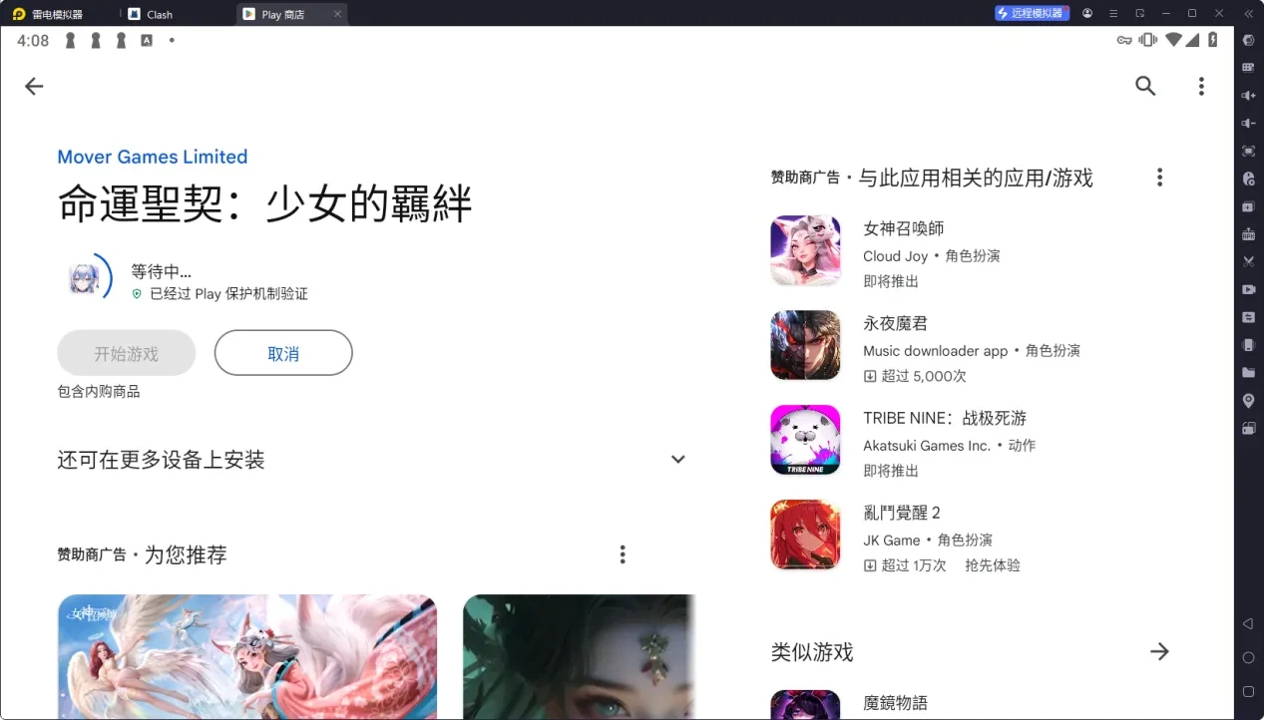Click the game icon with download progress ring
Viewport: 1264px width, 720px height.
(x=85, y=277)
